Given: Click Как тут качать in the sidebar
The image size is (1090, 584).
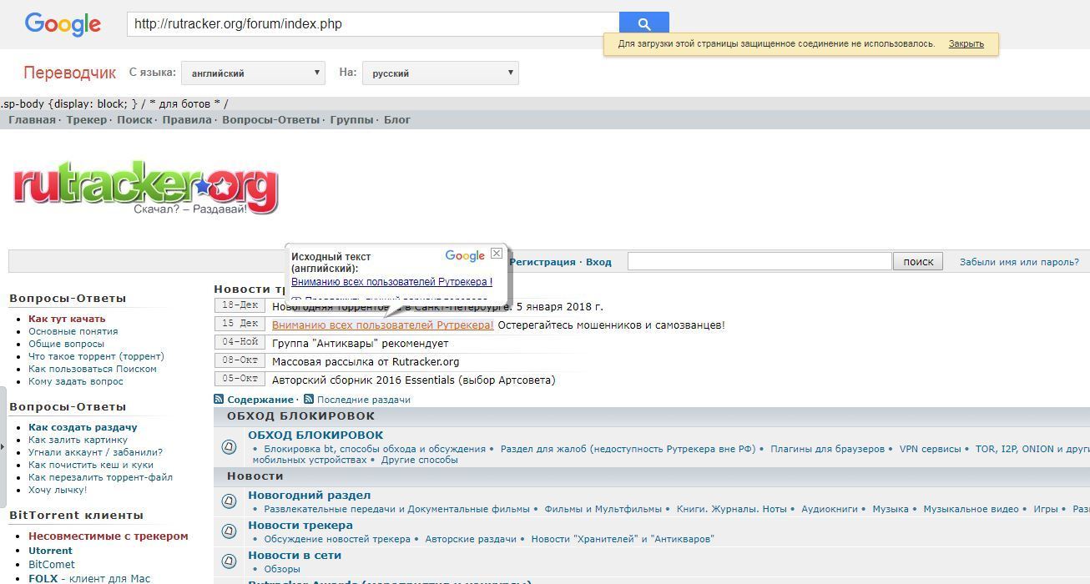Looking at the screenshot, I should (67, 319).
